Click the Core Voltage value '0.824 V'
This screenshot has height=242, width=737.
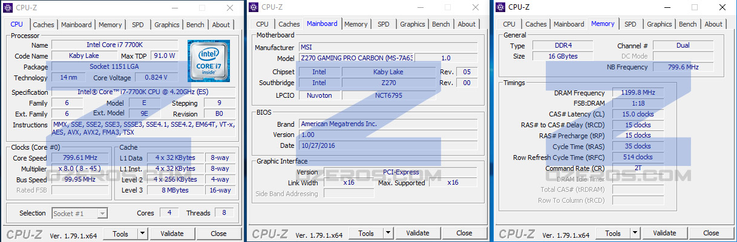click(x=156, y=78)
